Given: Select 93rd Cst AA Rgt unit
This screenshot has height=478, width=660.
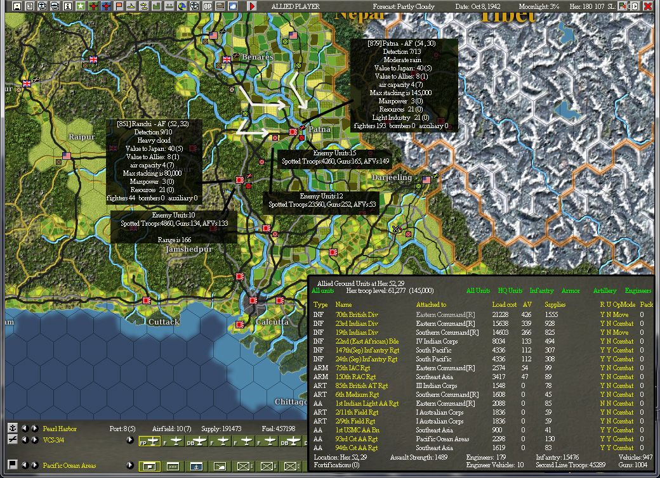Looking at the screenshot, I should click(x=356, y=439).
